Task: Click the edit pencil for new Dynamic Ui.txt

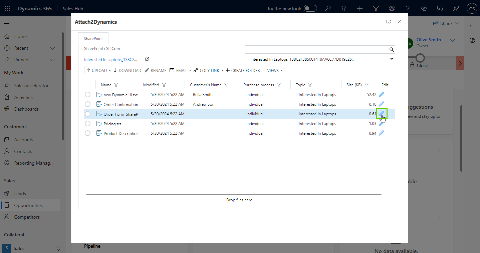Action: click(381, 95)
